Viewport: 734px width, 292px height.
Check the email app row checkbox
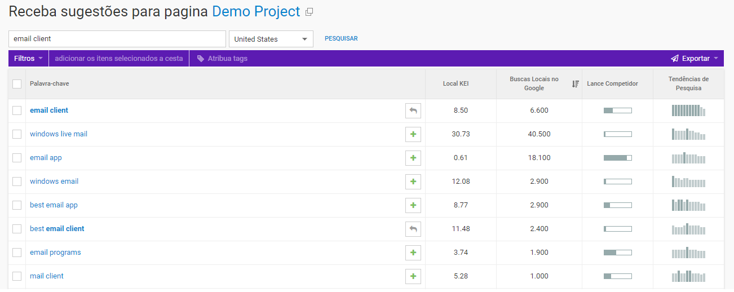[17, 158]
